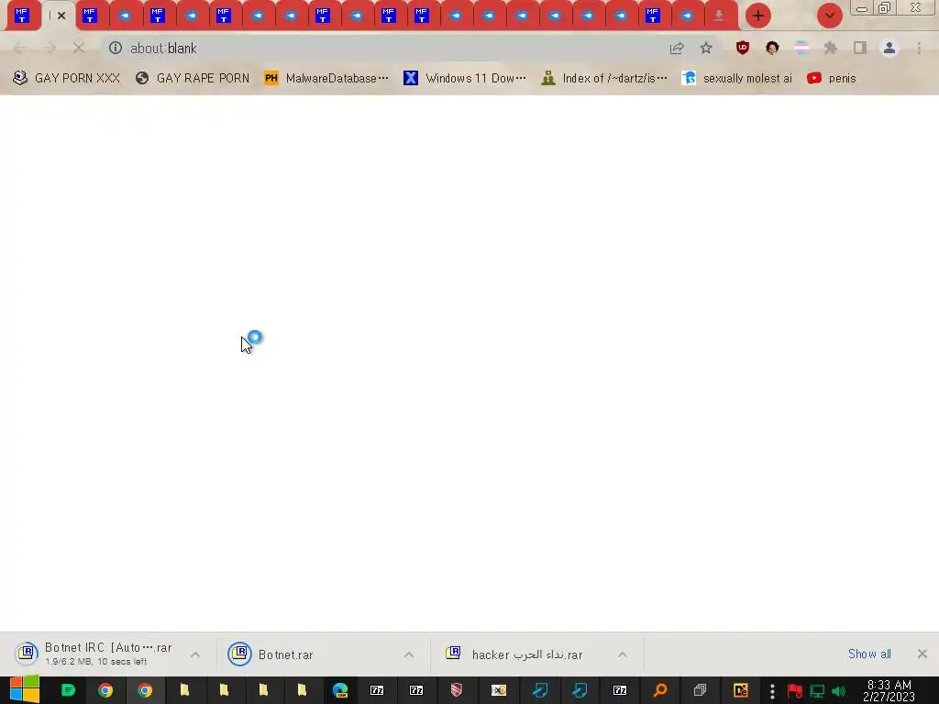
Task: Open the Botnet IRC [Auto….rar download
Action: [x=108, y=654]
